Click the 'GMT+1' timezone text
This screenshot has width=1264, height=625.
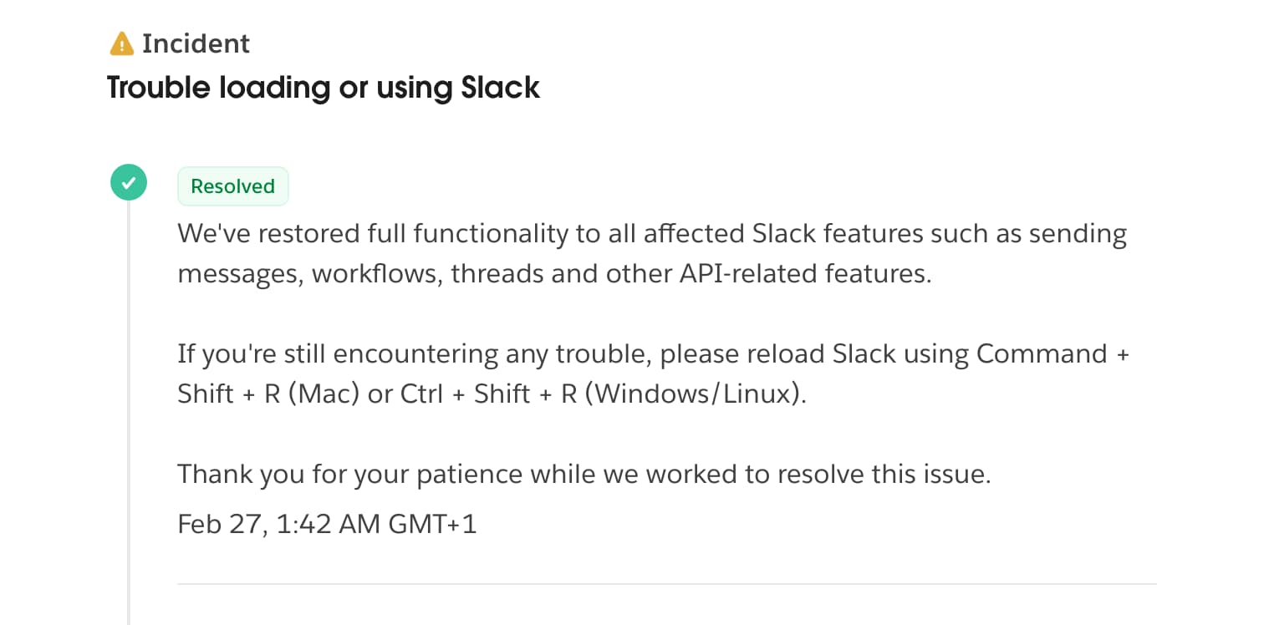point(433,524)
